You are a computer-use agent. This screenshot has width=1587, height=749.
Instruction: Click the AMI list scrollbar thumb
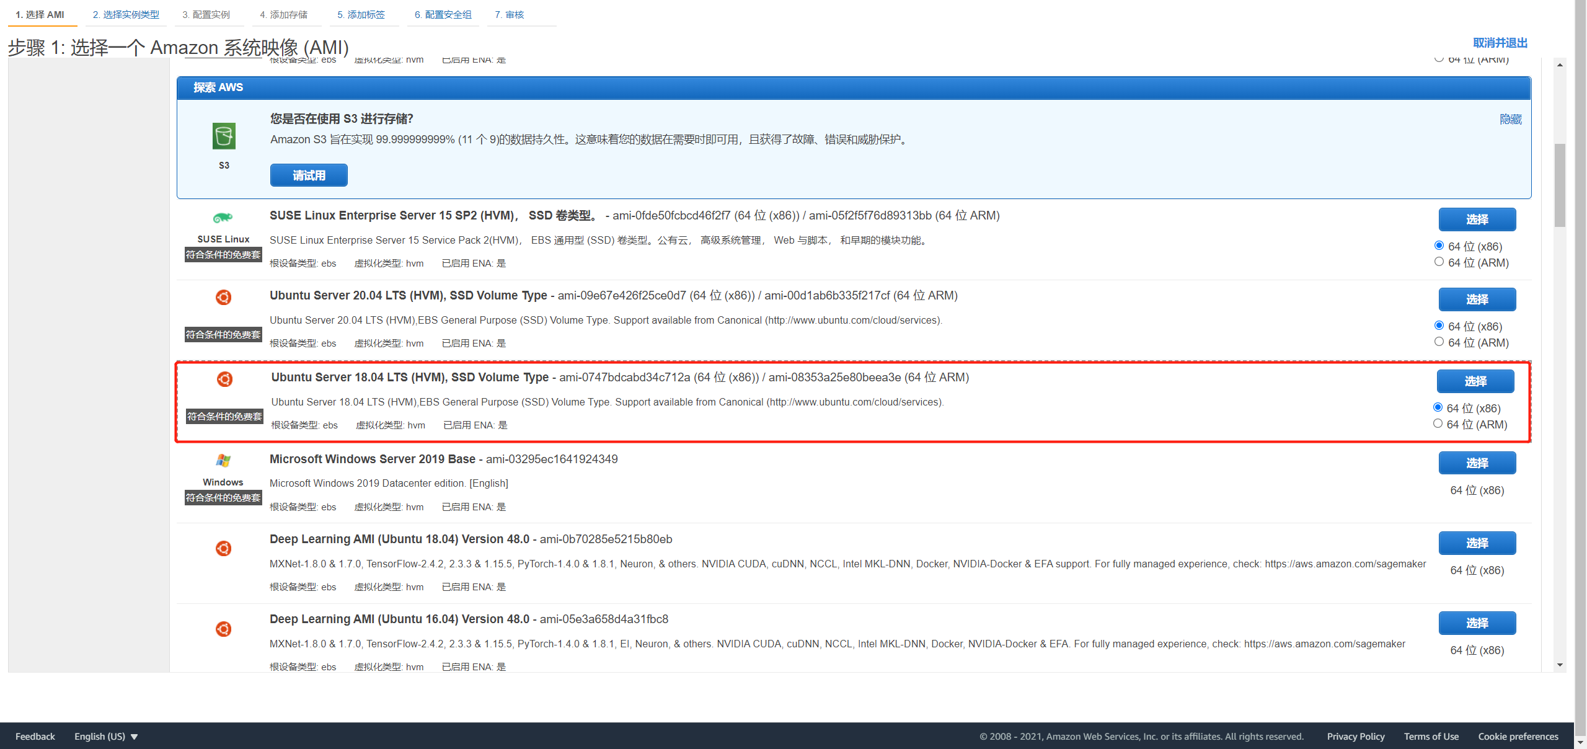pos(1560,185)
